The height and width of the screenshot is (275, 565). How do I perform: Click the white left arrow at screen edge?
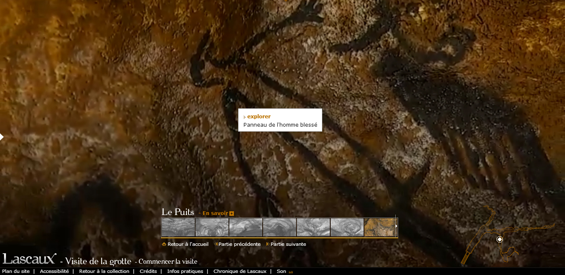pos(2,137)
